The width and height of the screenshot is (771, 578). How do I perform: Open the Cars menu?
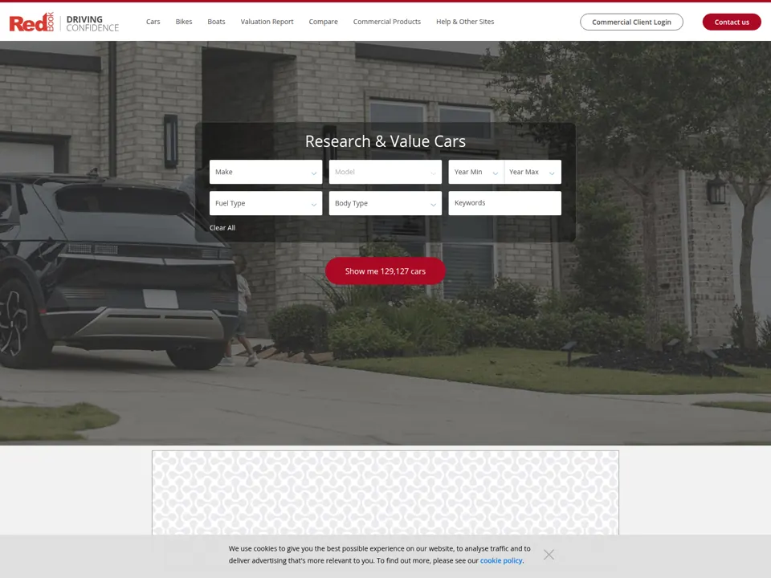click(153, 22)
